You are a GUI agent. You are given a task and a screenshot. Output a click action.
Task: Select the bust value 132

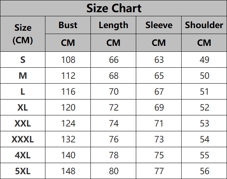pyautogui.click(x=68, y=139)
